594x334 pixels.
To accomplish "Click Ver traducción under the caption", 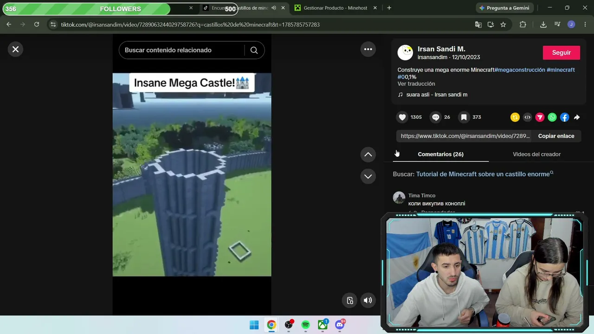I will click(416, 84).
